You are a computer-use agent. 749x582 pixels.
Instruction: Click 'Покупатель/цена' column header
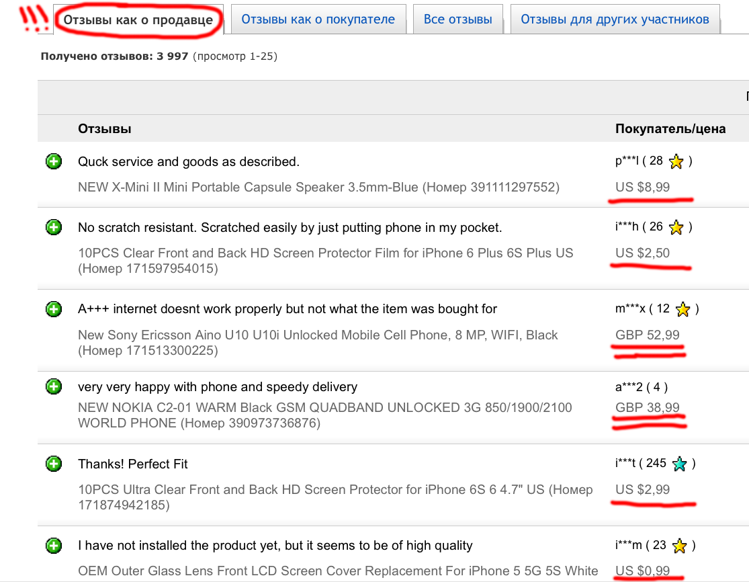[x=670, y=128]
